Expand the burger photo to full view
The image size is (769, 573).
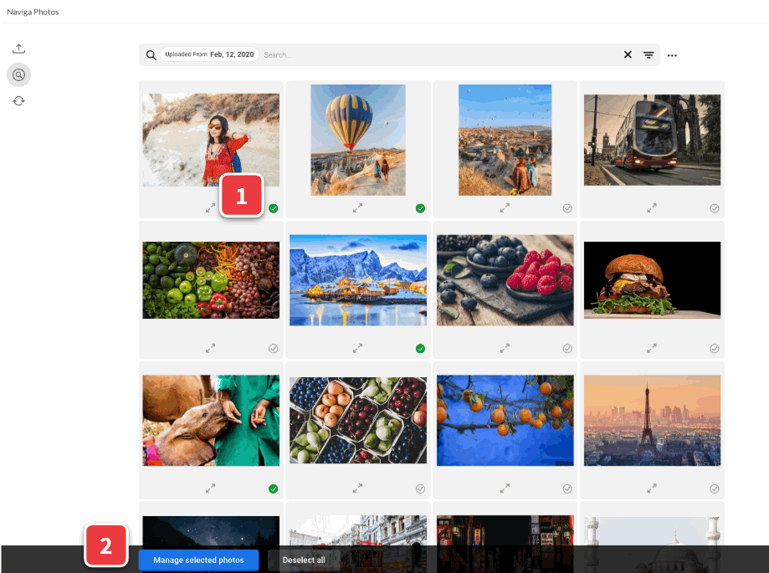(x=652, y=349)
